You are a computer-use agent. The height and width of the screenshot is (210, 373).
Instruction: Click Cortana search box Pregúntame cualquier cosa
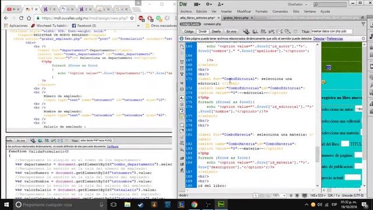pyautogui.click(x=59, y=205)
